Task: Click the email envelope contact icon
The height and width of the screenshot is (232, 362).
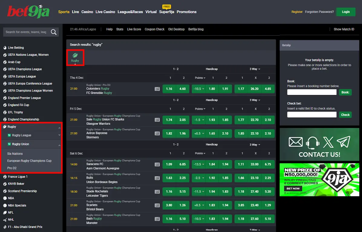Action: pos(295,142)
